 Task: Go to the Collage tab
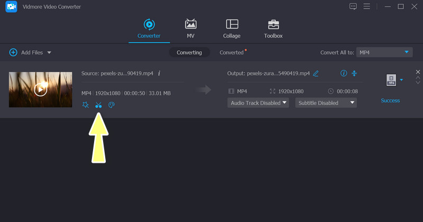coord(232,29)
